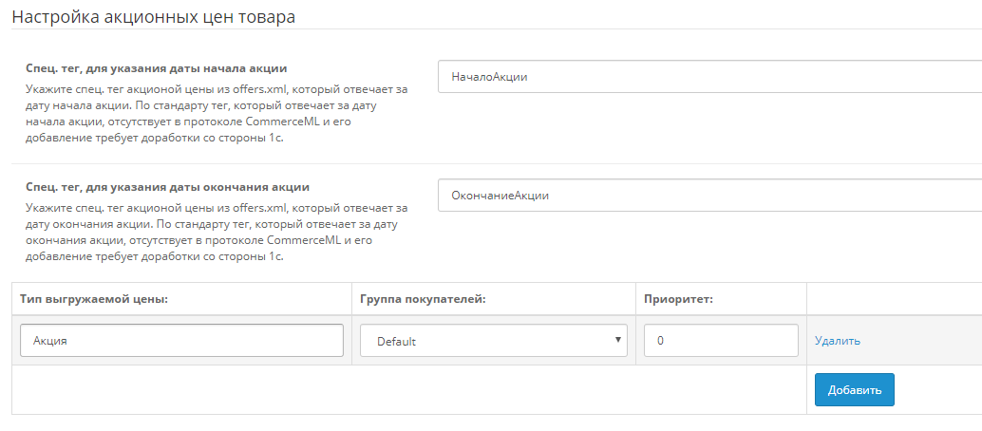Click the Тип выгружаемой цены column header
This screenshot has height=431, width=982.
click(95, 299)
